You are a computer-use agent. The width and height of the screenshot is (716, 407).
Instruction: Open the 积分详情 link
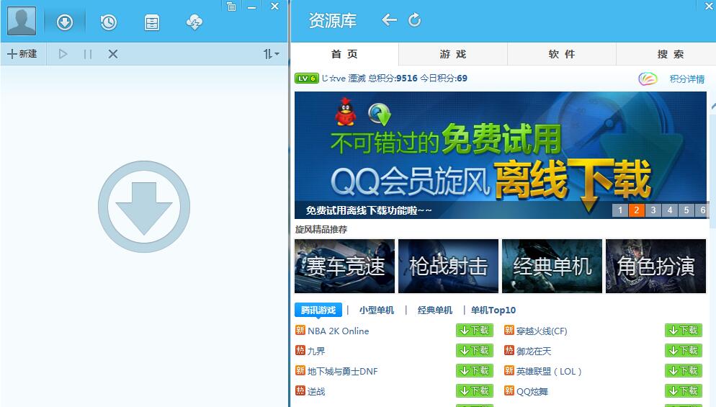tap(687, 79)
